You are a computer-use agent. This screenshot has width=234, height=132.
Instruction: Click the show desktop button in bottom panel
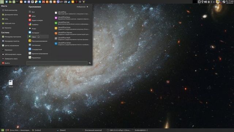click(3, 130)
